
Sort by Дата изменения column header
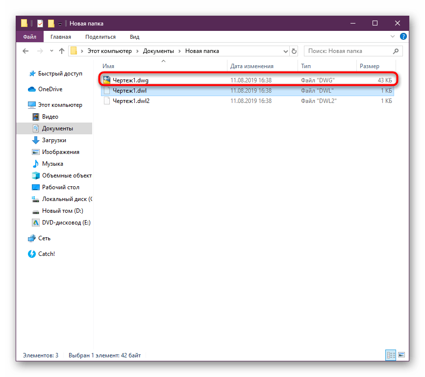252,66
